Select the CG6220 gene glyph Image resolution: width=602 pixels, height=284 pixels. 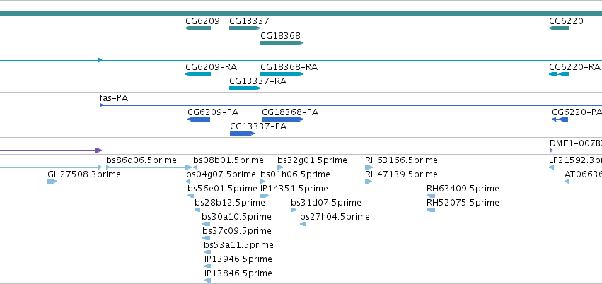559,28
